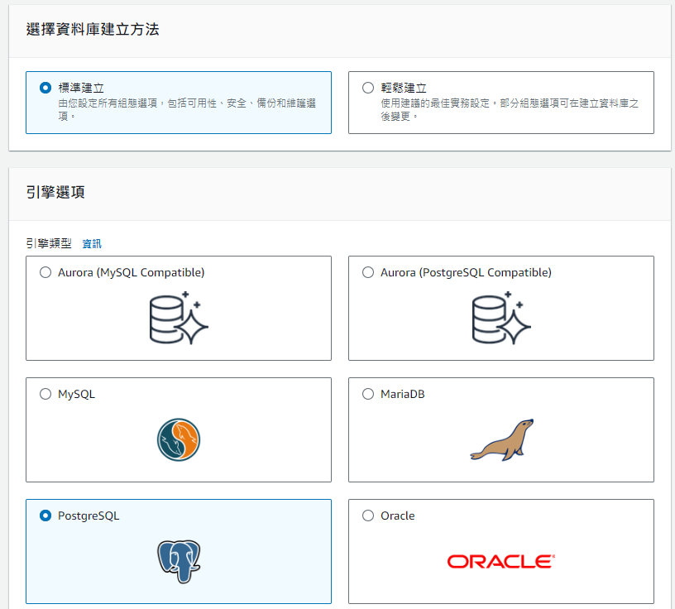
Task: Select the 標準建立 radio button
Action: 45,88
